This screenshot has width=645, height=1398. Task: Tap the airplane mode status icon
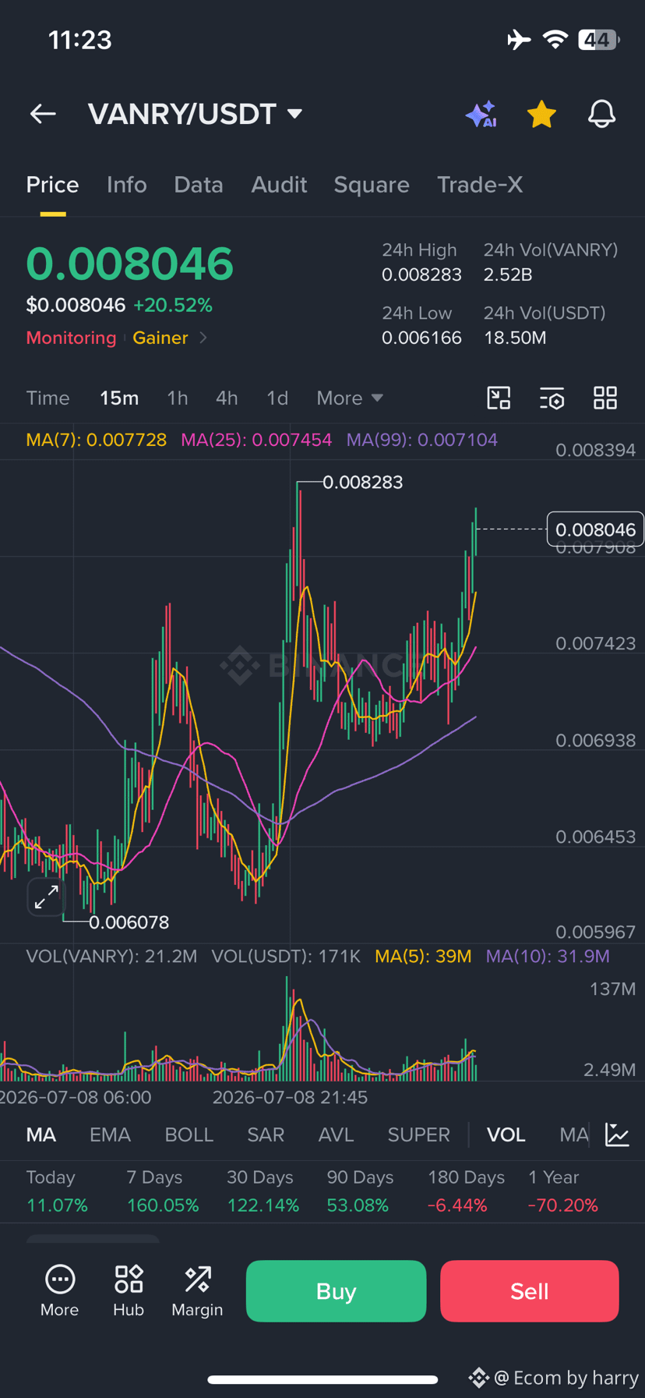coord(519,39)
